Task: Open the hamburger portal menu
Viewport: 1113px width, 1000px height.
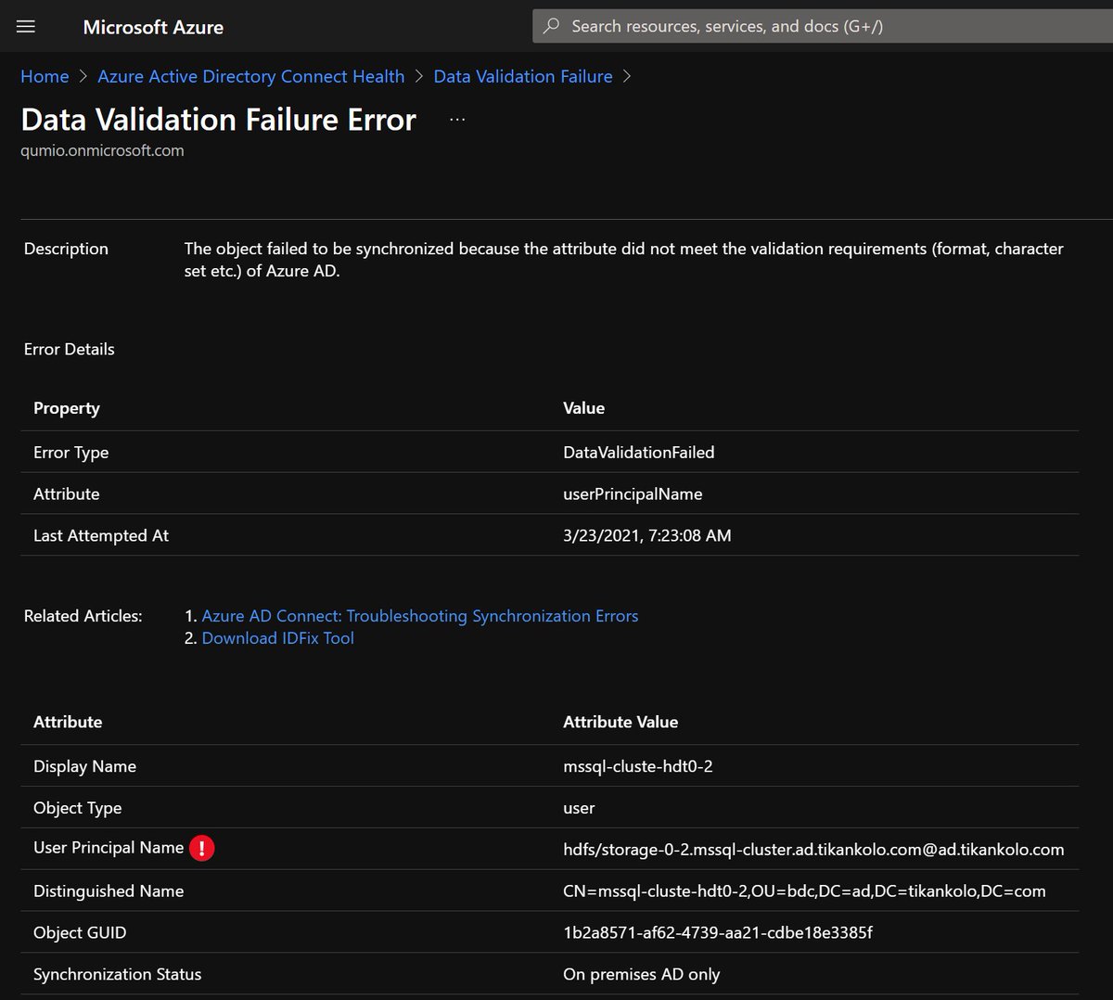Action: point(26,27)
